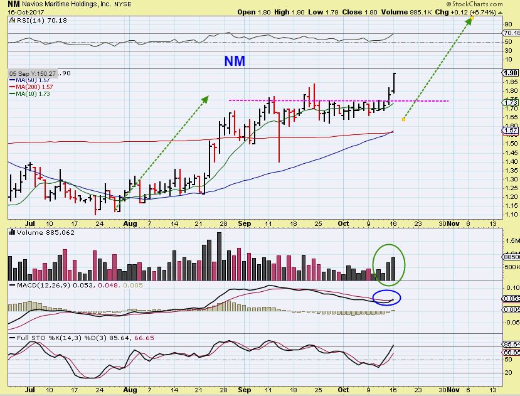This screenshot has width=520, height=396.
Task: Click the 1.90 last-price tag on price axis
Action: coord(511,73)
